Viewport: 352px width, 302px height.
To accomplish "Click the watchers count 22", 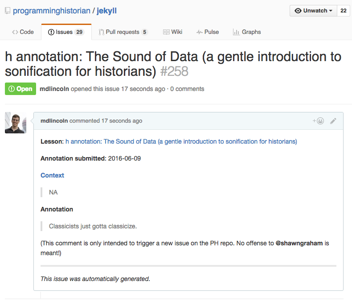I will [343, 11].
